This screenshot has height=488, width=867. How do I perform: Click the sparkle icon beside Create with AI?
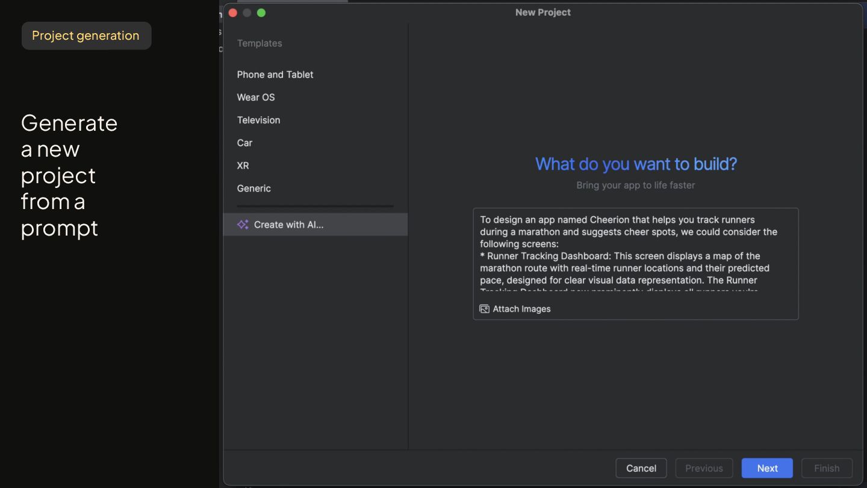coord(243,224)
